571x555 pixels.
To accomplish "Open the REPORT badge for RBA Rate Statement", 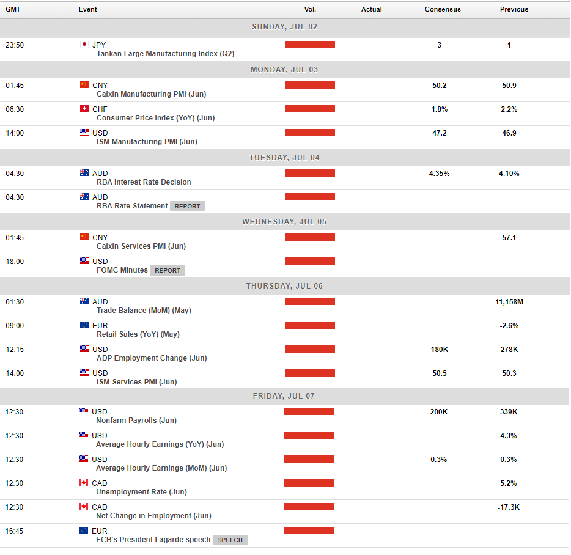I will click(x=187, y=207).
